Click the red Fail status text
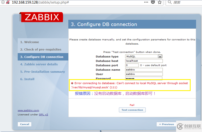Viewport: 202px width, 132px height. 132,105
